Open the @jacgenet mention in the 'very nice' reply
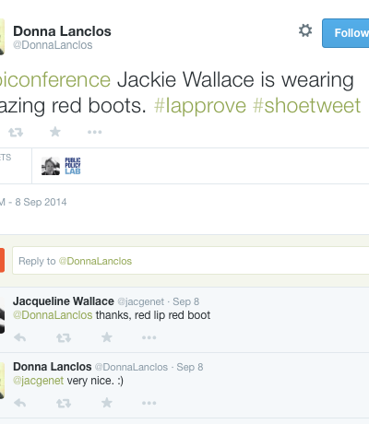 pos(39,381)
